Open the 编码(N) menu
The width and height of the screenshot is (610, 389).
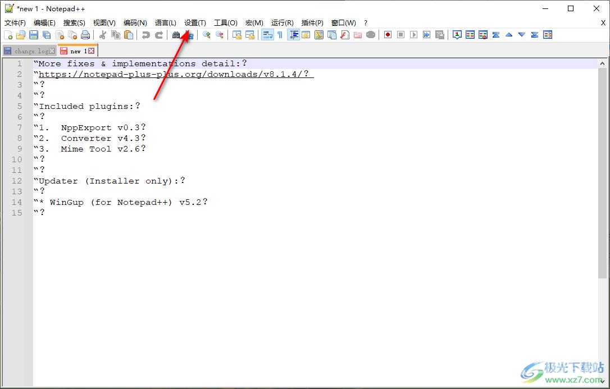click(x=135, y=23)
